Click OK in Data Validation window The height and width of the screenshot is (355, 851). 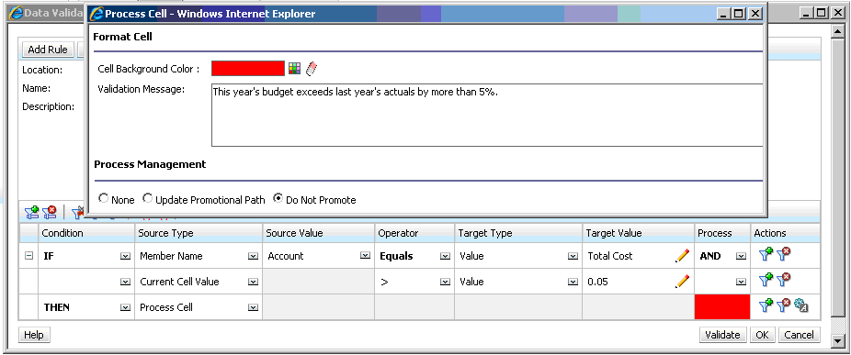click(762, 335)
